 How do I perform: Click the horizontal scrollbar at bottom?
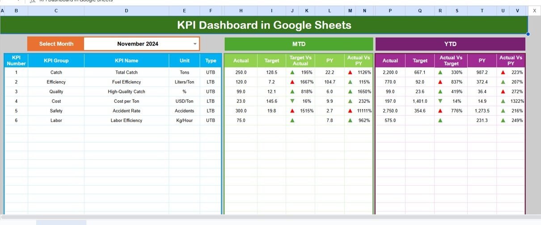coord(268,217)
